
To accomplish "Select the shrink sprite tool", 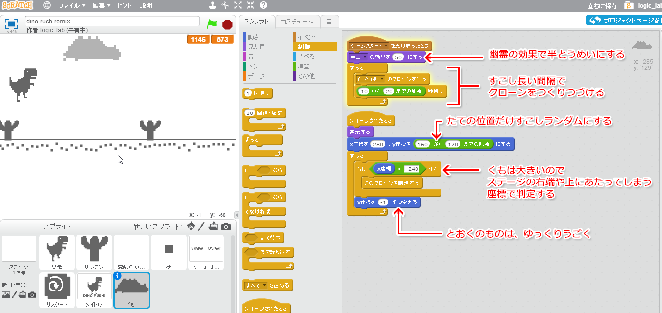I will point(250,5).
